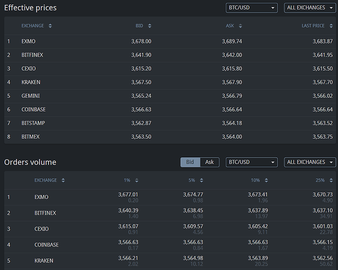Open Effective prices All Exchanges dropdown
Screen dimensions: 338x270
point(310,8)
